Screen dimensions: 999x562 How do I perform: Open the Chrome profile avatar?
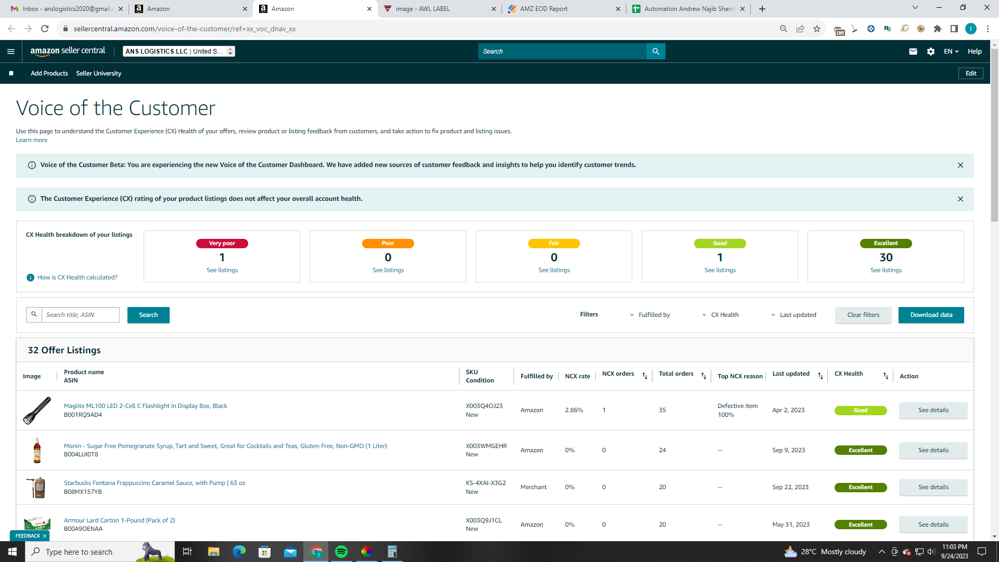[x=971, y=29]
